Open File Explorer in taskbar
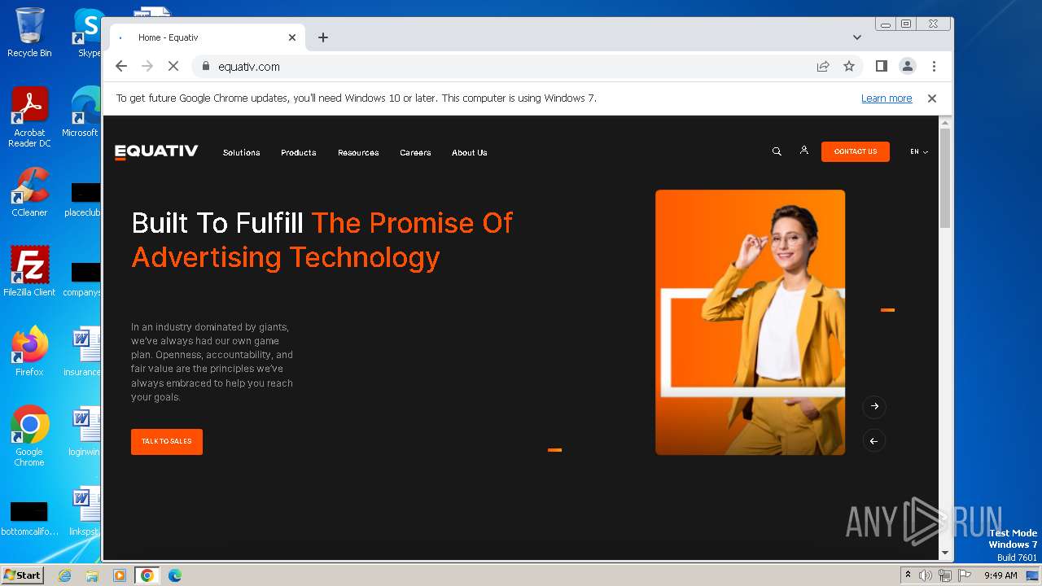Image resolution: width=1042 pixels, height=586 pixels. pos(92,575)
